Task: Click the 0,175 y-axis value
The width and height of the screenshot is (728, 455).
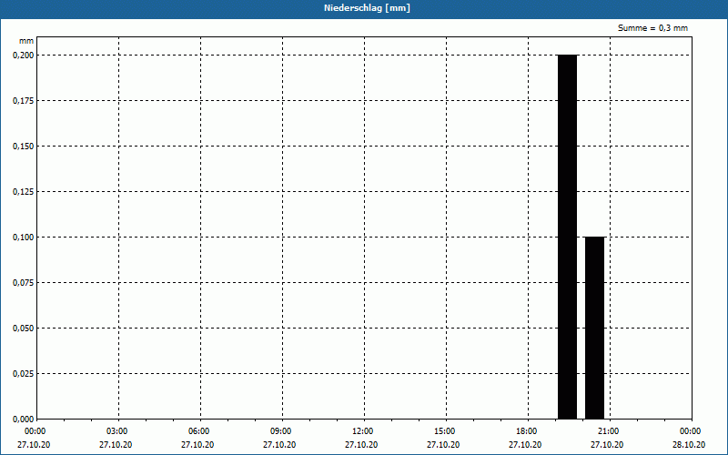Action: [x=24, y=101]
